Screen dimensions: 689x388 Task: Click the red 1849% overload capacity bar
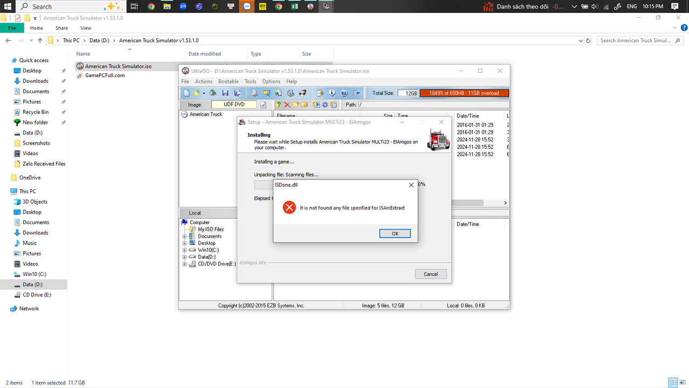[464, 93]
